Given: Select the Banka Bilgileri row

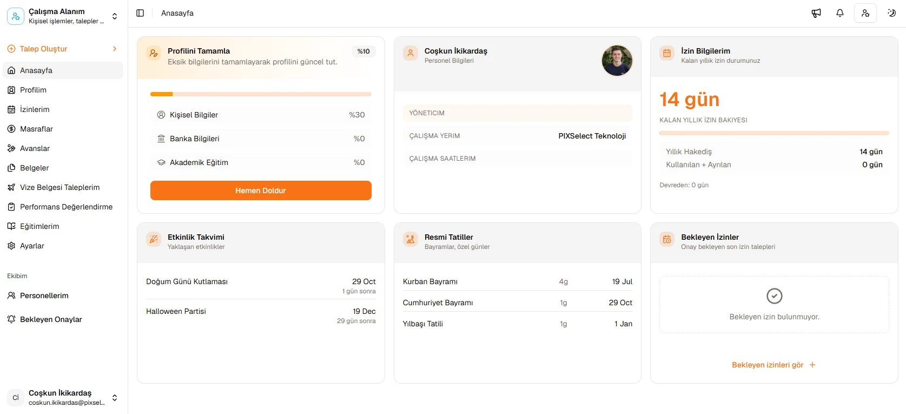Looking at the screenshot, I should click(261, 139).
